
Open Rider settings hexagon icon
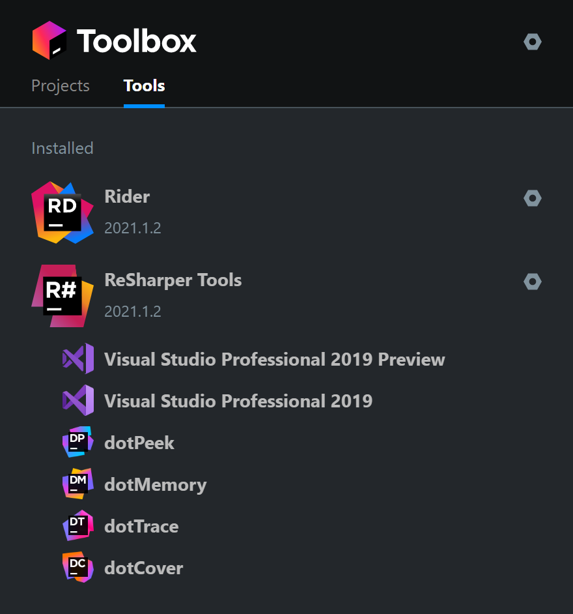click(x=533, y=198)
